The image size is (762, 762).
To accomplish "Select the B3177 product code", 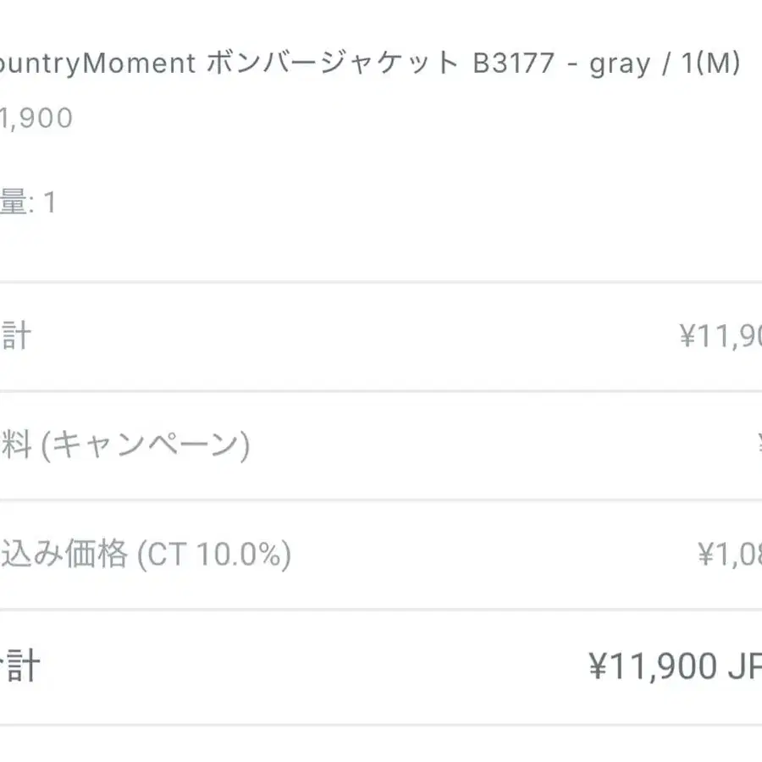I will [514, 64].
